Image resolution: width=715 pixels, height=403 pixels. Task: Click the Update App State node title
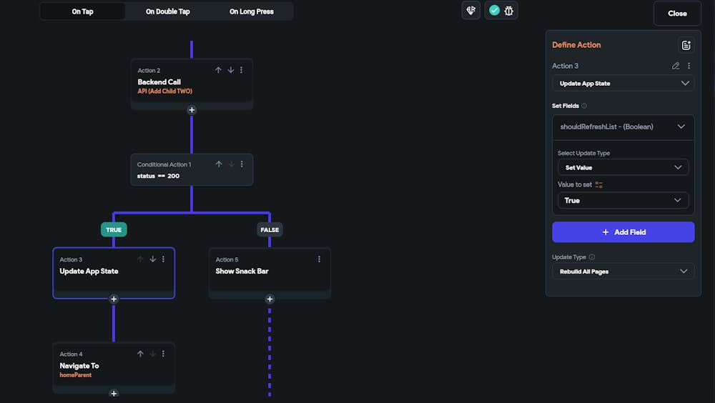[89, 271]
